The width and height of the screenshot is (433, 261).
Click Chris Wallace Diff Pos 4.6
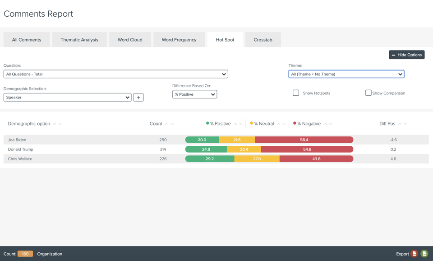point(393,158)
